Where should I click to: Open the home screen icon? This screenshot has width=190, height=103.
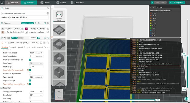(x=2, y=2)
